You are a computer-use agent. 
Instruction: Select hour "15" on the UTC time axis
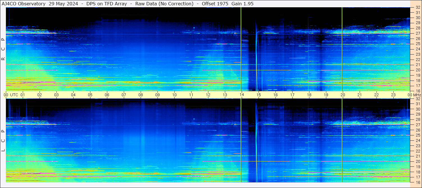point(259,95)
